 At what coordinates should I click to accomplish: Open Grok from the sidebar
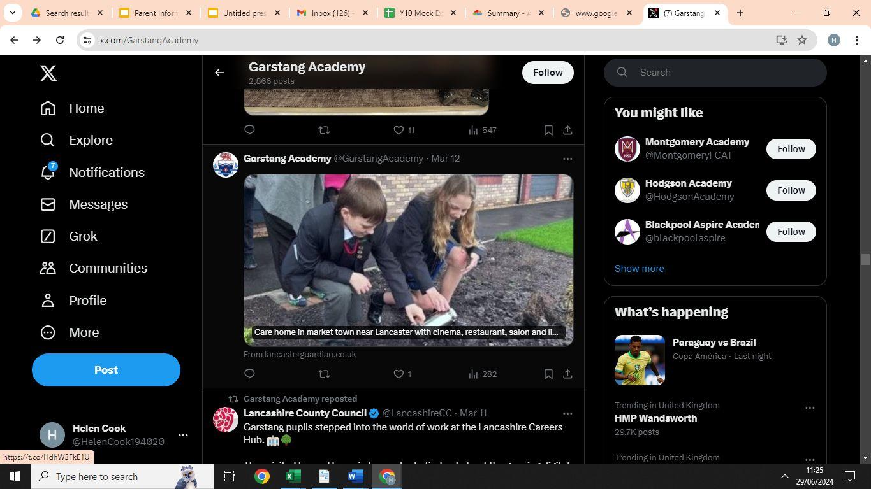(68, 236)
